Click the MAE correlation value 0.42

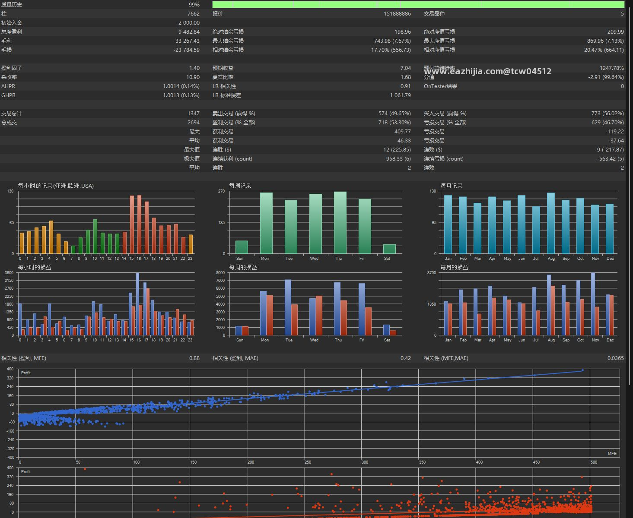click(x=406, y=358)
